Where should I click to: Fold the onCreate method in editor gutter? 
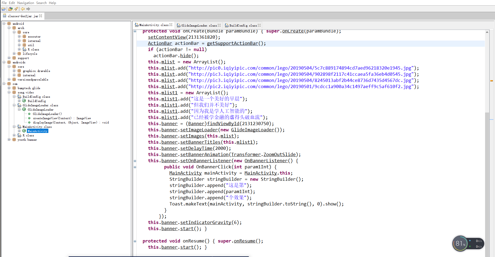135,31
